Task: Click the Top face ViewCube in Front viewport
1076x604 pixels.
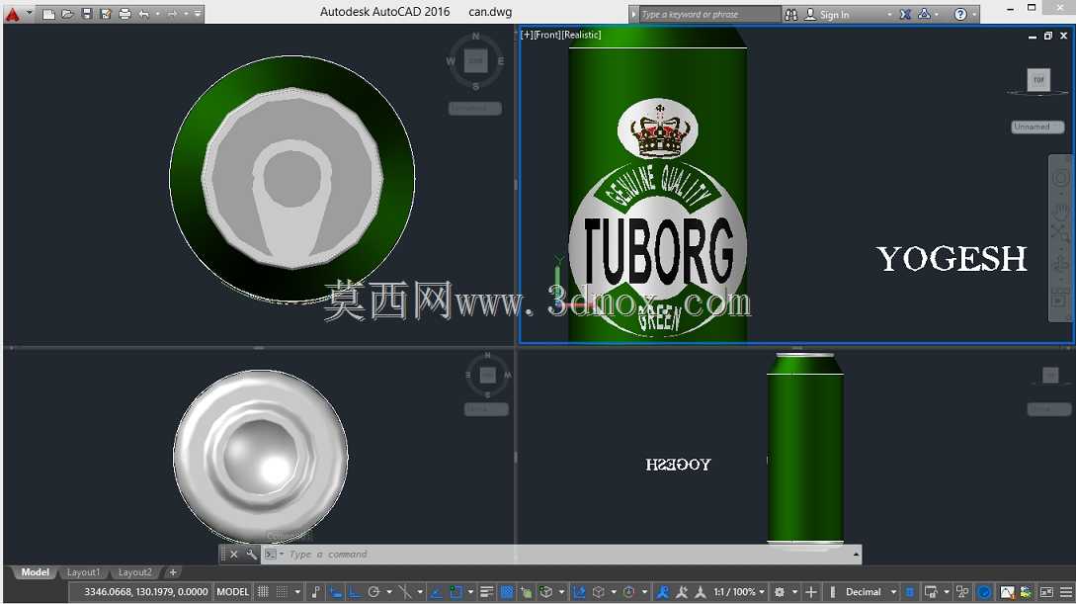Action: [x=1038, y=80]
